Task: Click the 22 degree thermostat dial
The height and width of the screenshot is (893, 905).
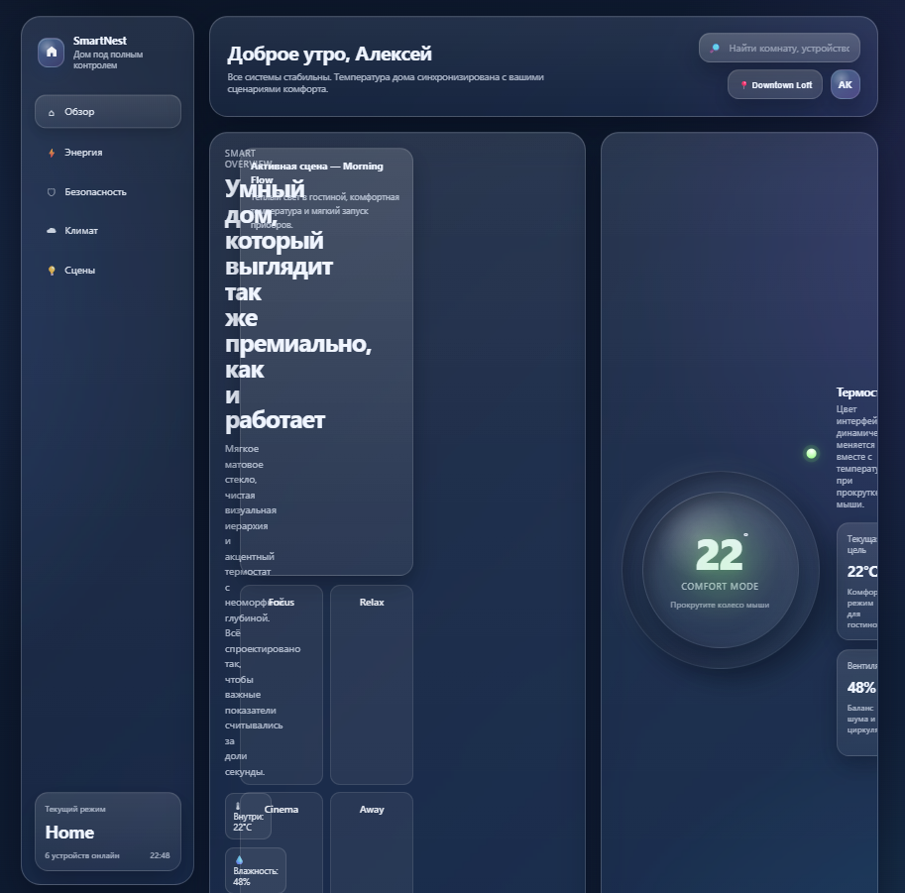Action: pos(721,570)
